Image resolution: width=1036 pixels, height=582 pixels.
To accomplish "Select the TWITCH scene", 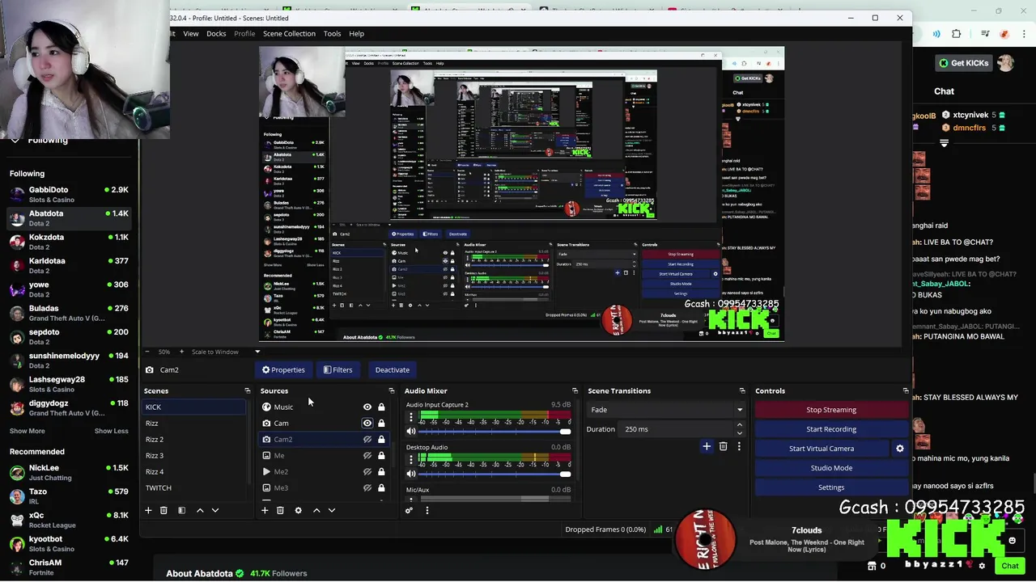I will pos(194,487).
